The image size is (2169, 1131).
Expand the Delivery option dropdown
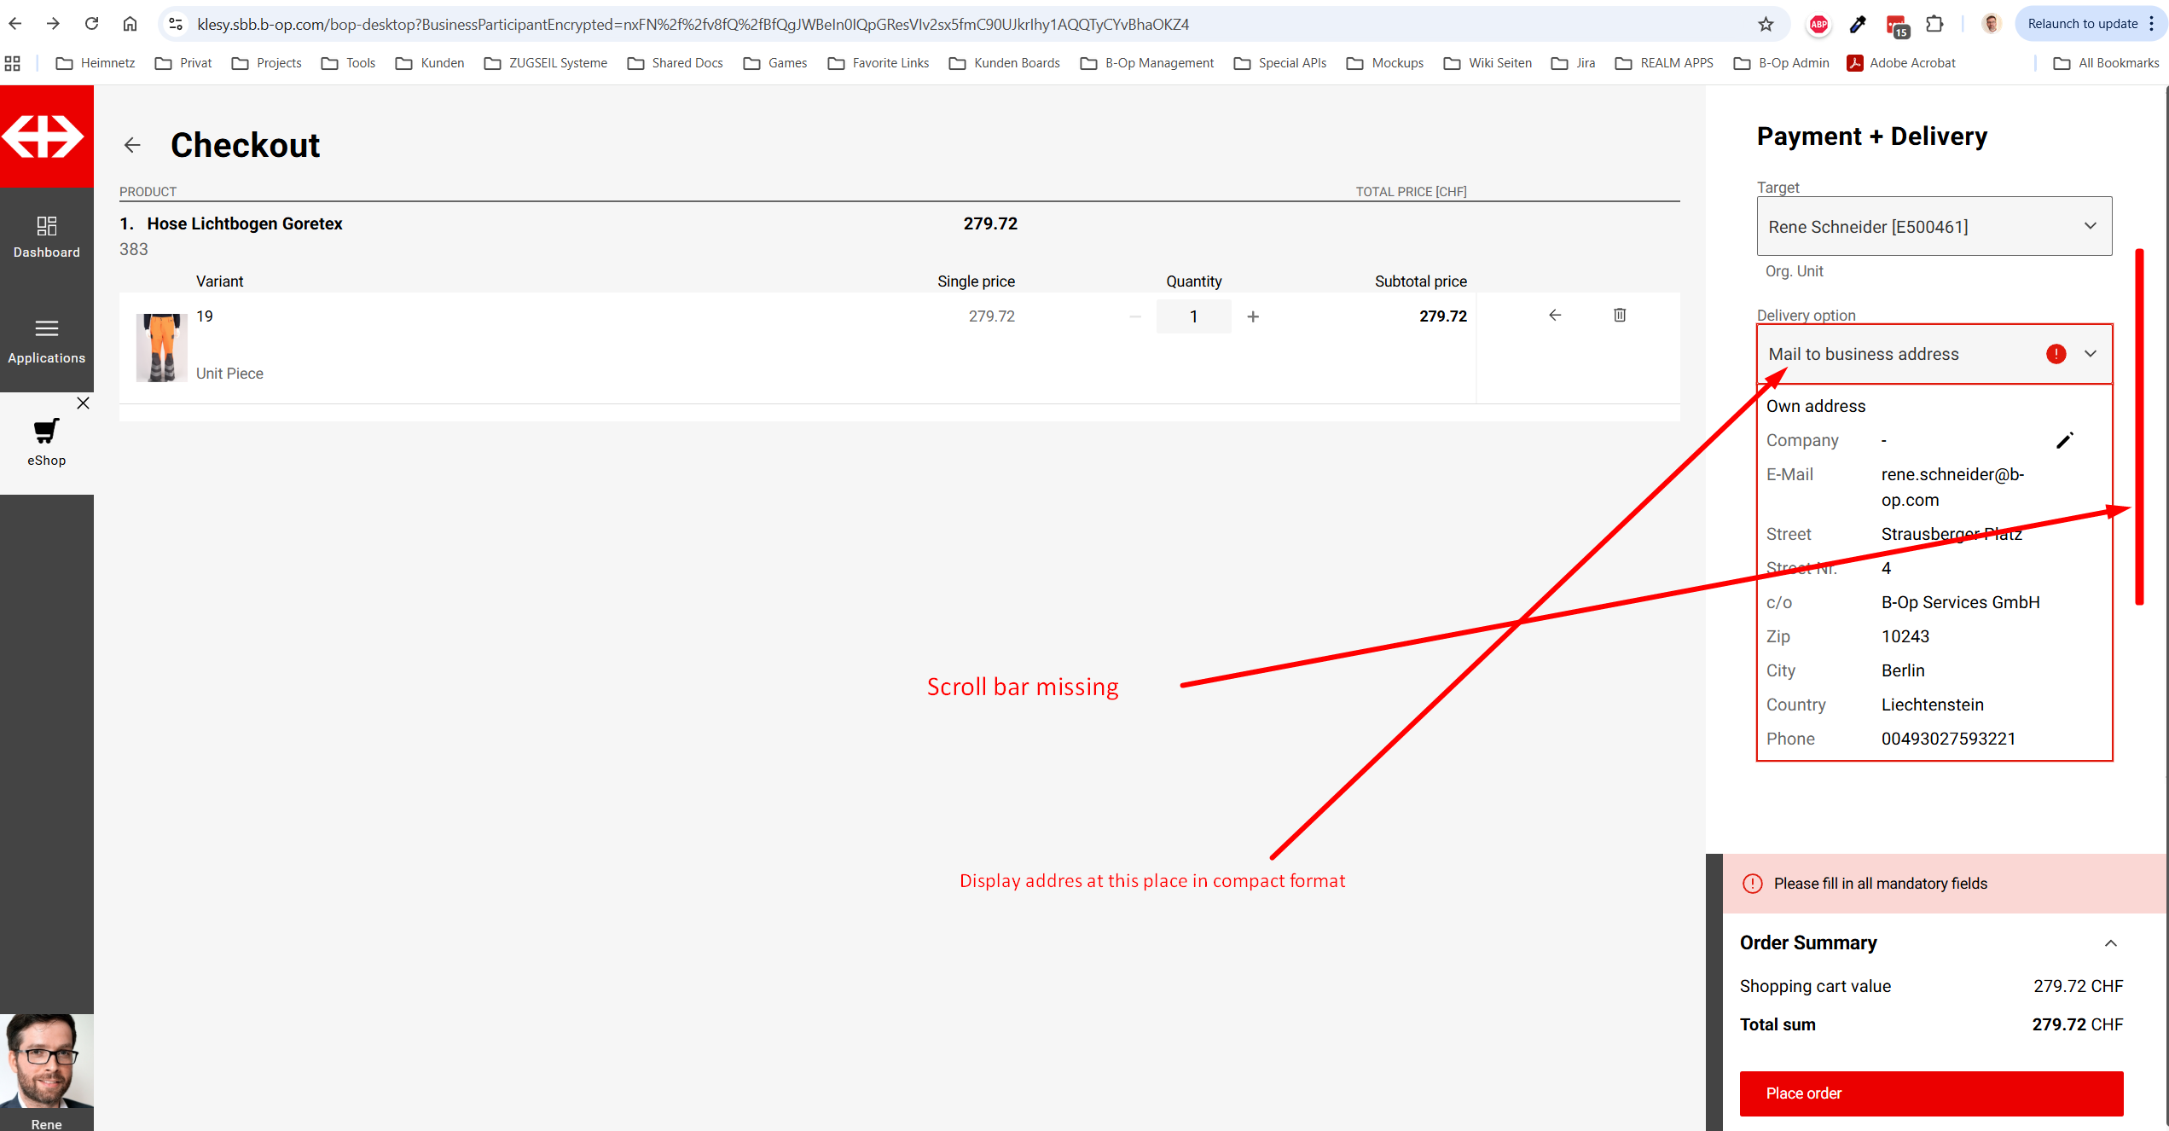click(x=2090, y=354)
